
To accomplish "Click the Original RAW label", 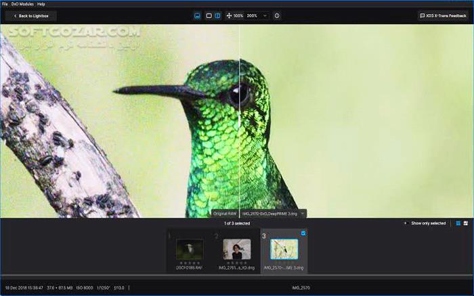I will point(225,214).
